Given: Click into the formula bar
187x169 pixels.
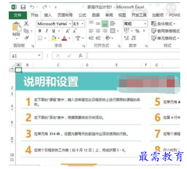Looking at the screenshot, I should pyautogui.click(x=134, y=56).
